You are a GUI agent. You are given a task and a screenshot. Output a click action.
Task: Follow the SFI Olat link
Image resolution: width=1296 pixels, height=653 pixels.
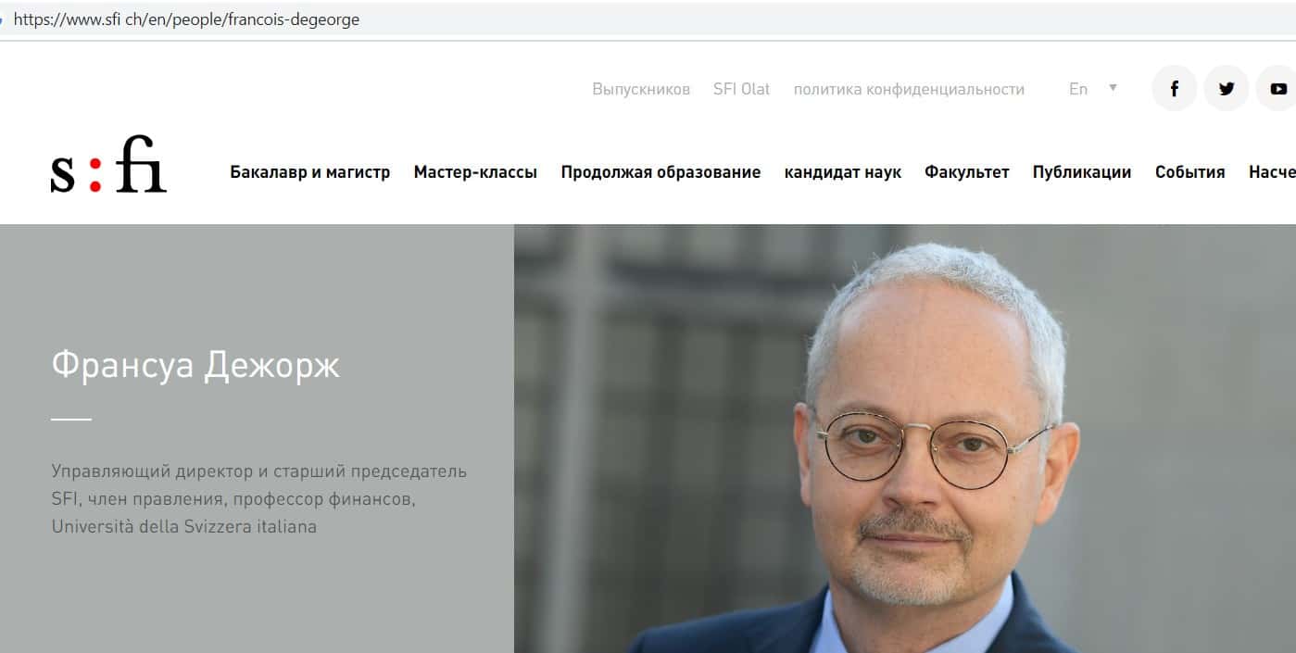coord(742,89)
